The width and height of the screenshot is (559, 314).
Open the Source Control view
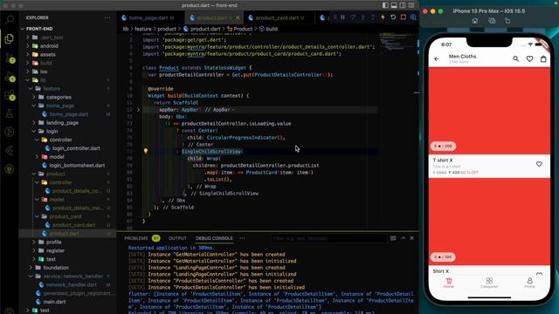click(10, 58)
